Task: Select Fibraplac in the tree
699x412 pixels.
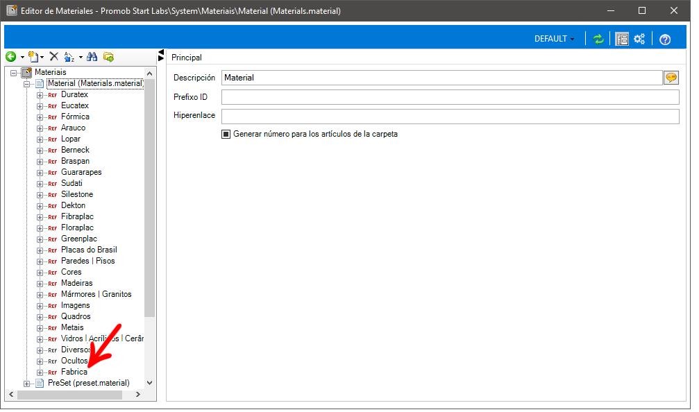Action: (x=78, y=216)
